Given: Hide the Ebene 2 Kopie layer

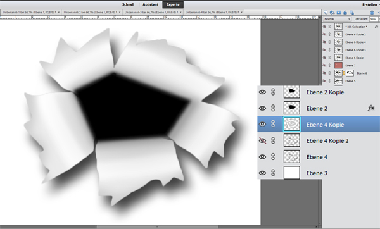Looking at the screenshot, I should (262, 92).
